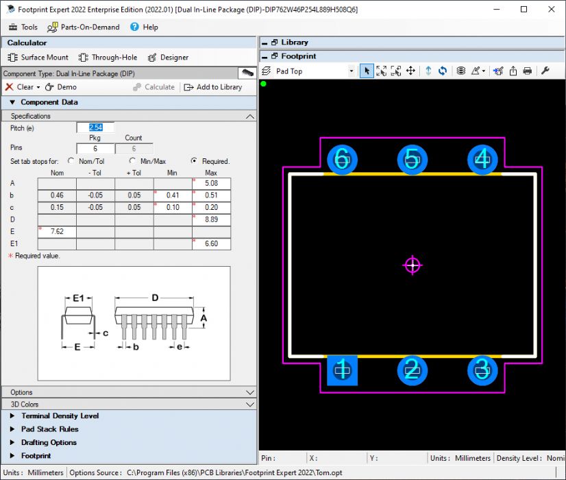Click the import edit footprint icon
Image resolution: width=566 pixels, height=480 pixels.
(x=498, y=71)
